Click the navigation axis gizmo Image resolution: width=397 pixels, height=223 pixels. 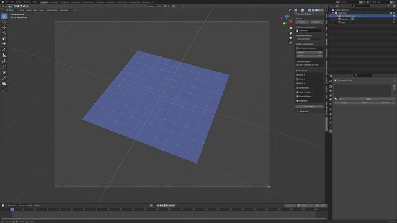coord(287,20)
